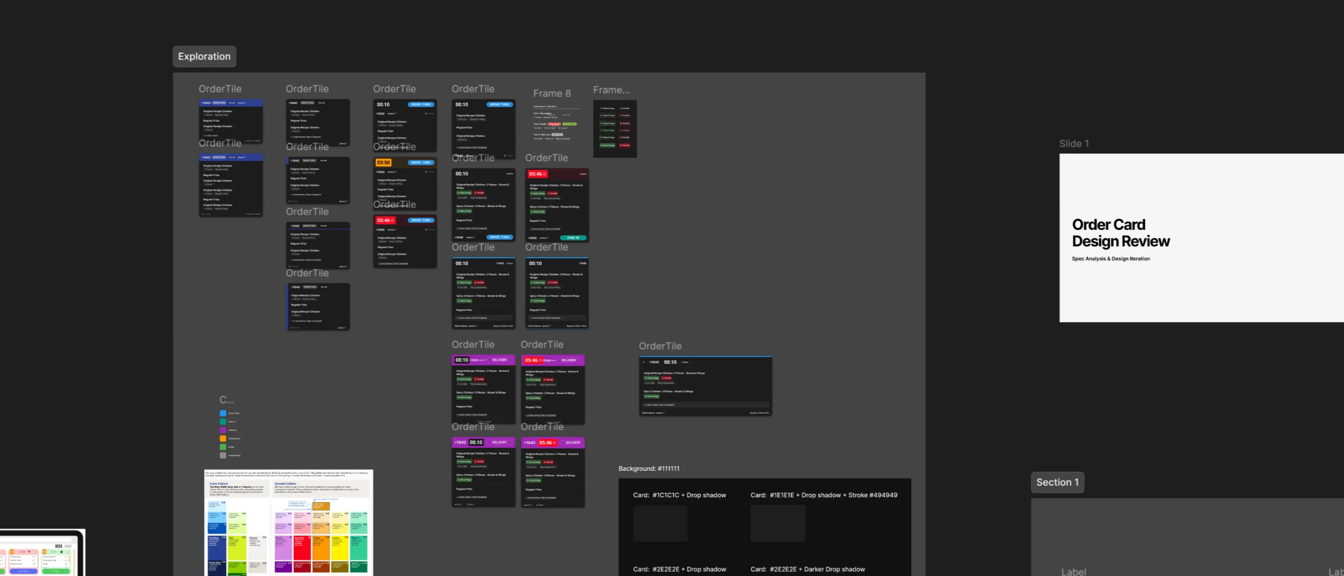Select the "Section 1" section title label
The width and height of the screenshot is (1344, 576).
pos(1057,482)
